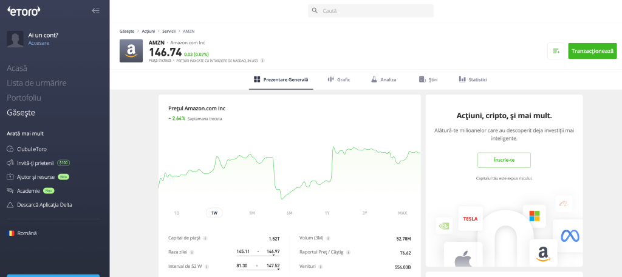
Task: Click the Amazon price line chart
Action: tap(290, 172)
